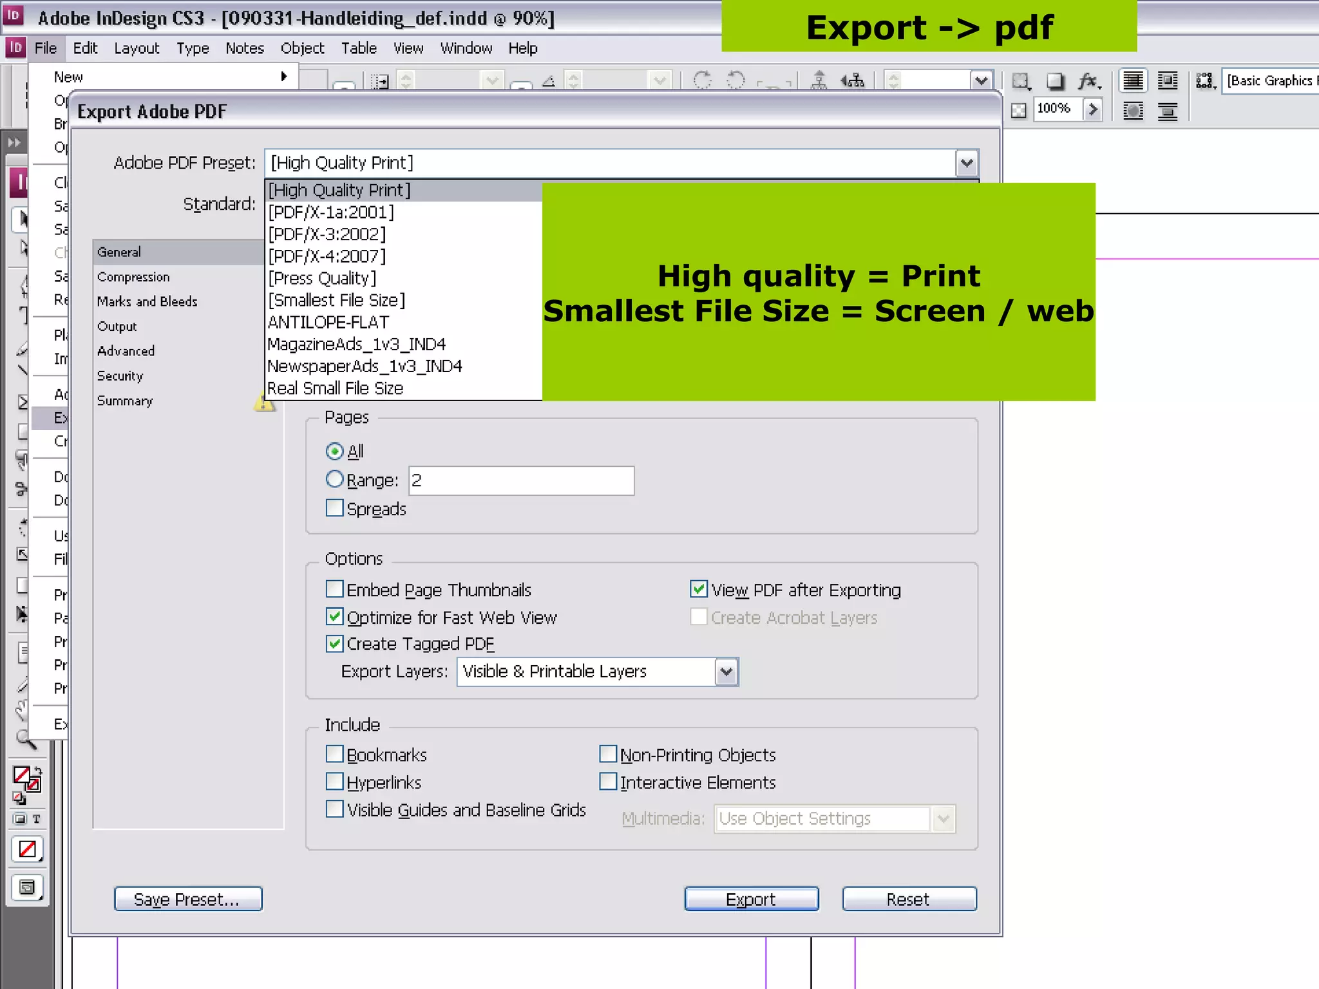Collapse the Adobe PDF Preset dropdown arrow
Screen dimensions: 1319x989
coord(967,163)
